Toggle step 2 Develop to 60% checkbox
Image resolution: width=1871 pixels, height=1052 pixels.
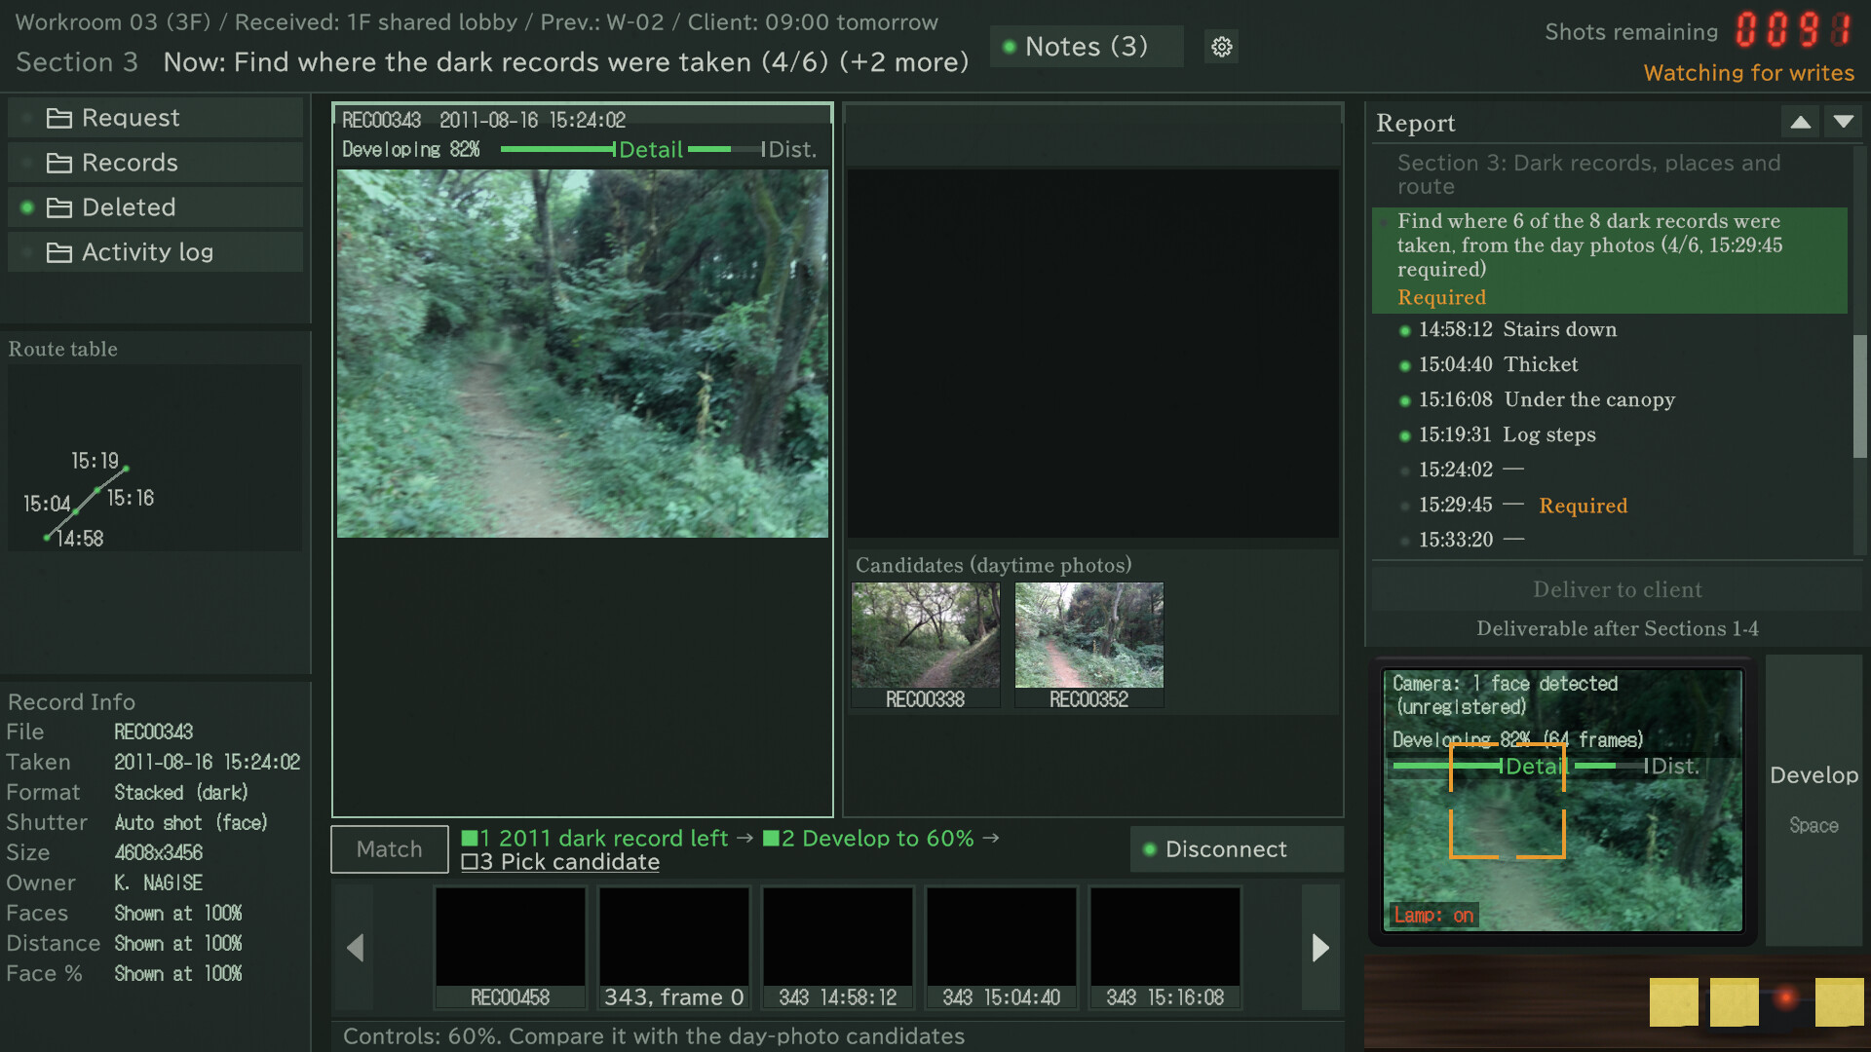772,839
